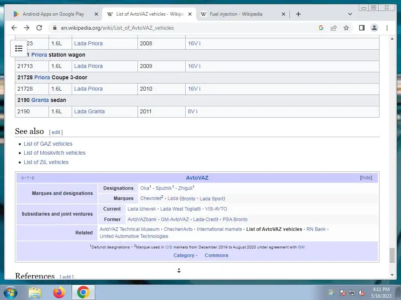Open the VIS-AVTO link
401x300 pixels.
pyautogui.click(x=216, y=209)
